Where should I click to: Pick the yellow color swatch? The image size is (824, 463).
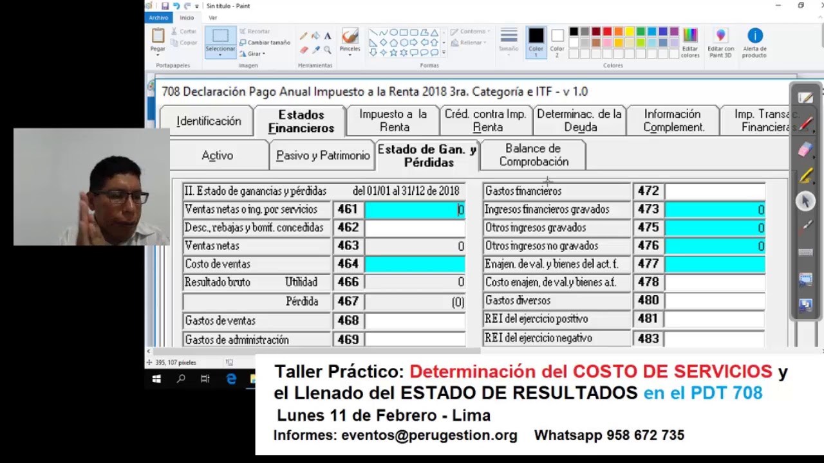click(630, 32)
